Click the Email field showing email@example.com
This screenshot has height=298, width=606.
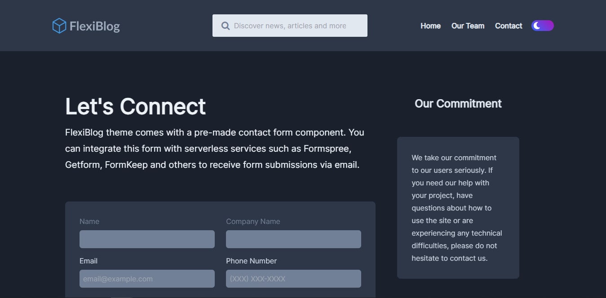[x=147, y=278]
